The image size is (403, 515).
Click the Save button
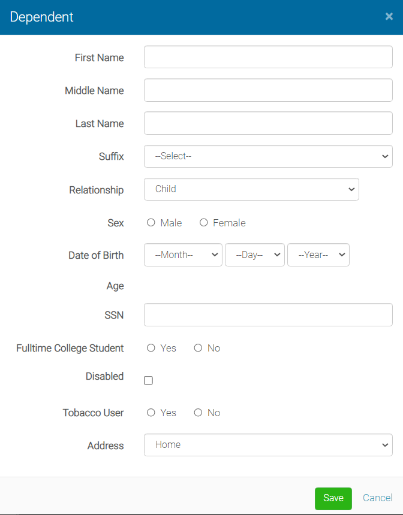[x=333, y=498]
